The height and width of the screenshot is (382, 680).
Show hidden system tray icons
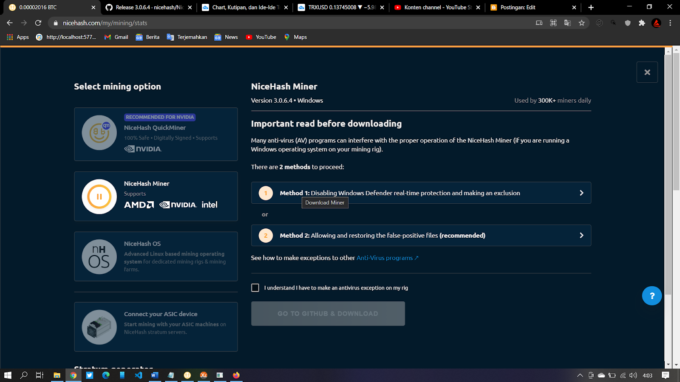tap(580, 375)
